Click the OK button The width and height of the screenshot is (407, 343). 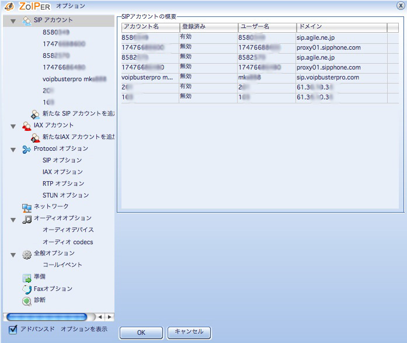[x=141, y=332]
